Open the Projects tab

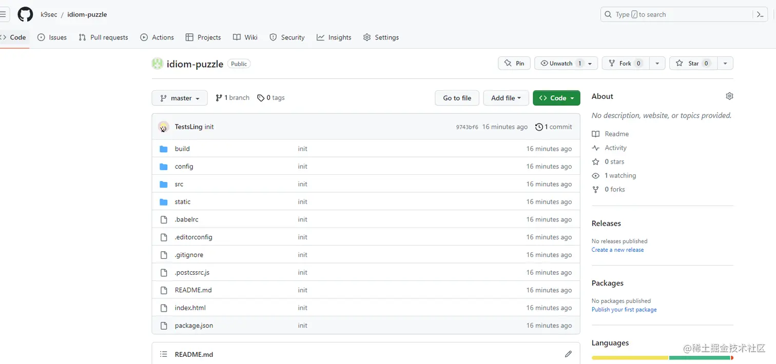coord(203,37)
